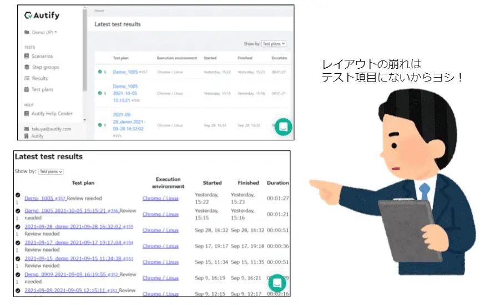Click the Home breadcrumb in the styled page

tap(99, 11)
